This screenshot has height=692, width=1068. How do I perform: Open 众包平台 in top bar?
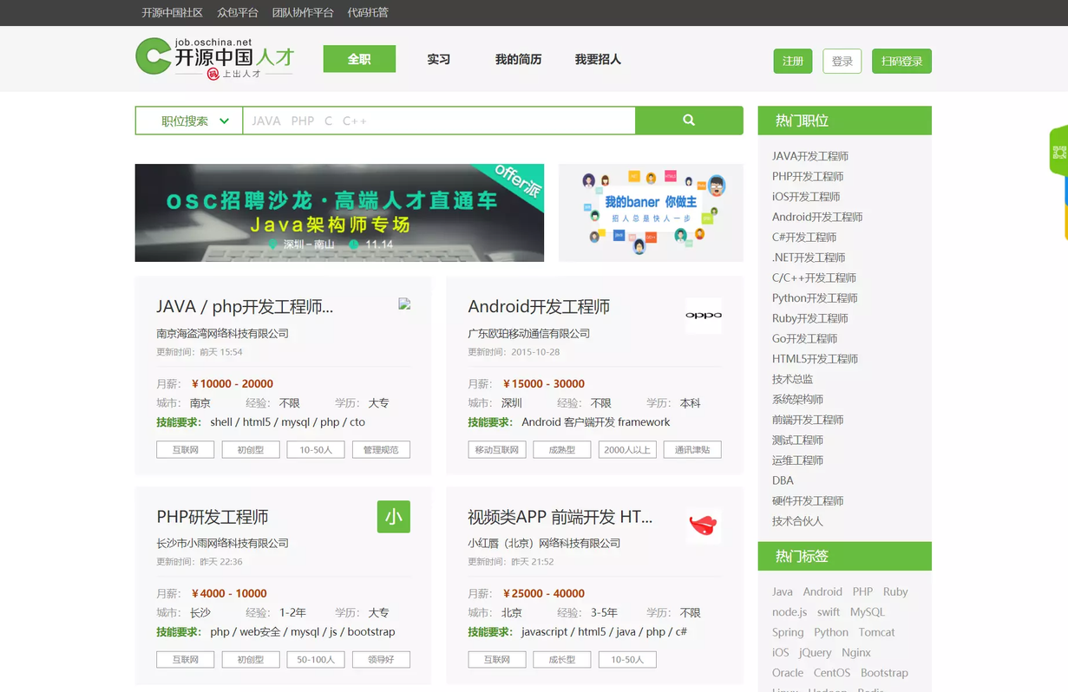(x=238, y=12)
